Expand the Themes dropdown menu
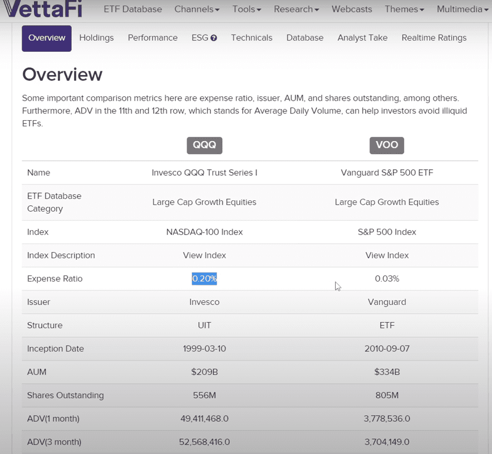 (404, 9)
